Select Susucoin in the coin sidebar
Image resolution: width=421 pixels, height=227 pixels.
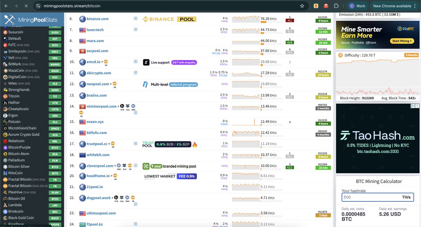tap(16, 32)
